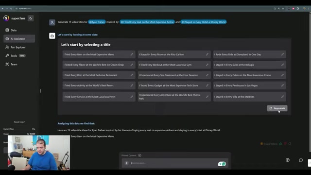Open the chat bubble support icon

(301, 160)
